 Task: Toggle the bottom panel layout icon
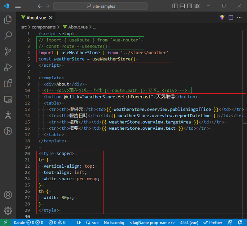point(182,6)
